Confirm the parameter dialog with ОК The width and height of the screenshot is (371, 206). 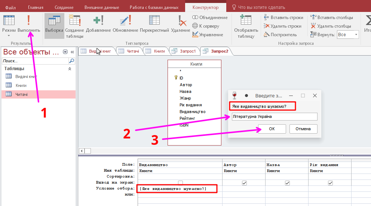(x=272, y=129)
